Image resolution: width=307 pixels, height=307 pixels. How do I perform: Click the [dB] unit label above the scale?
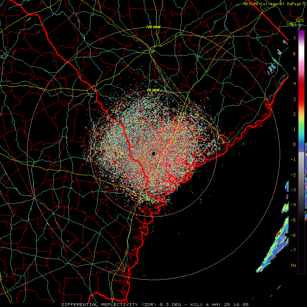pyautogui.click(x=291, y=24)
